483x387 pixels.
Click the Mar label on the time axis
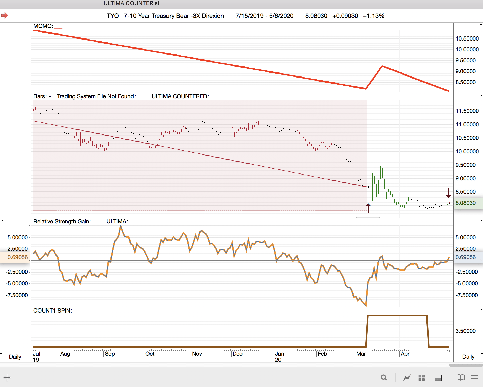point(361,354)
